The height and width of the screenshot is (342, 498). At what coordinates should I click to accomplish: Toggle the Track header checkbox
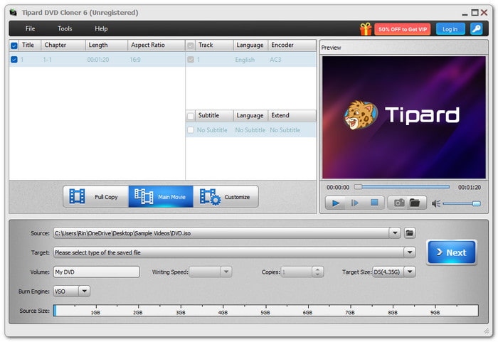tap(191, 46)
